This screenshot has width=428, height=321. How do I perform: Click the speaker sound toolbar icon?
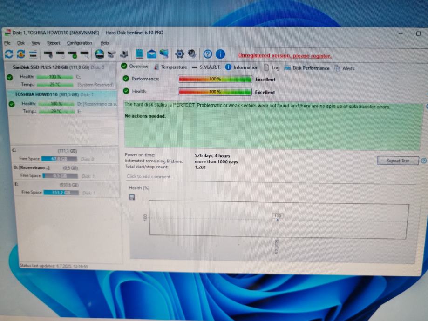coord(192,53)
